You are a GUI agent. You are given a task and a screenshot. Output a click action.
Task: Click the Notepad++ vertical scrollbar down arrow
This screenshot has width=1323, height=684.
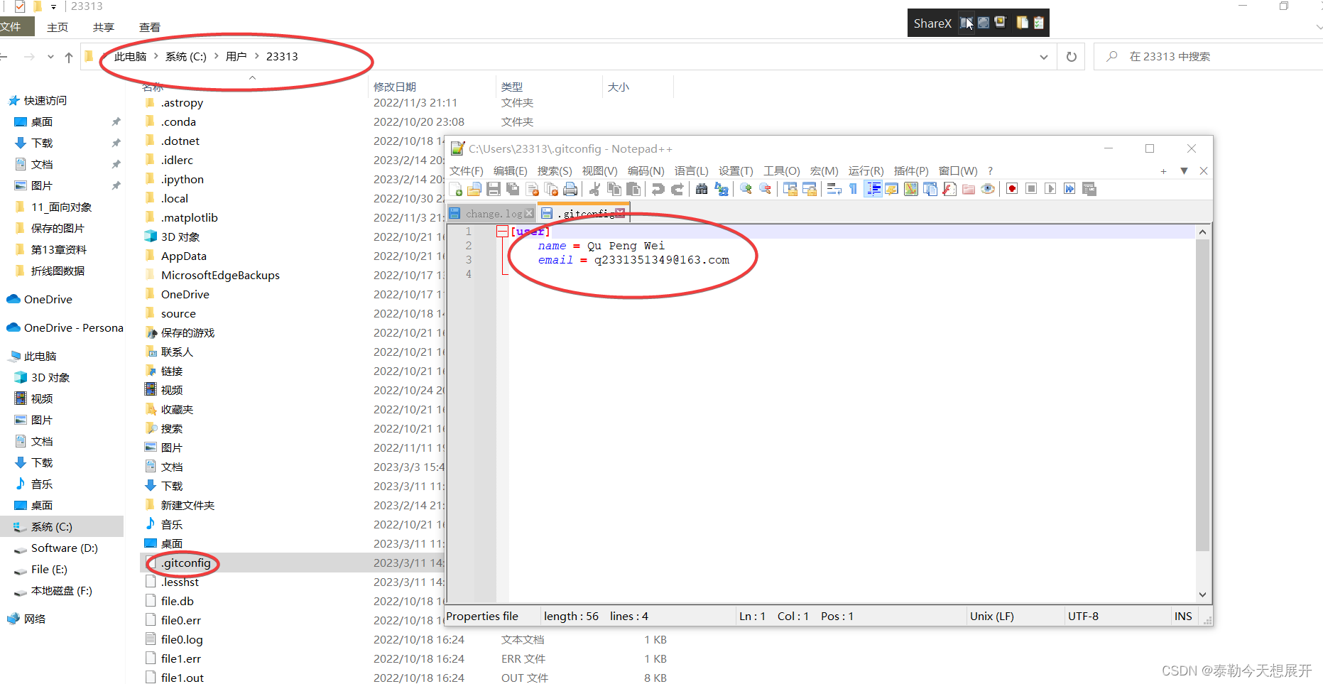point(1202,595)
